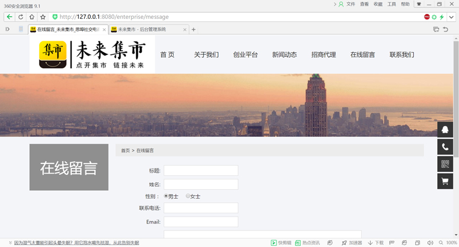Select the 女士 gender radio button
The width and height of the screenshot is (459, 247).
point(188,196)
